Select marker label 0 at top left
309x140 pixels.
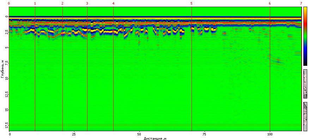[9, 4]
